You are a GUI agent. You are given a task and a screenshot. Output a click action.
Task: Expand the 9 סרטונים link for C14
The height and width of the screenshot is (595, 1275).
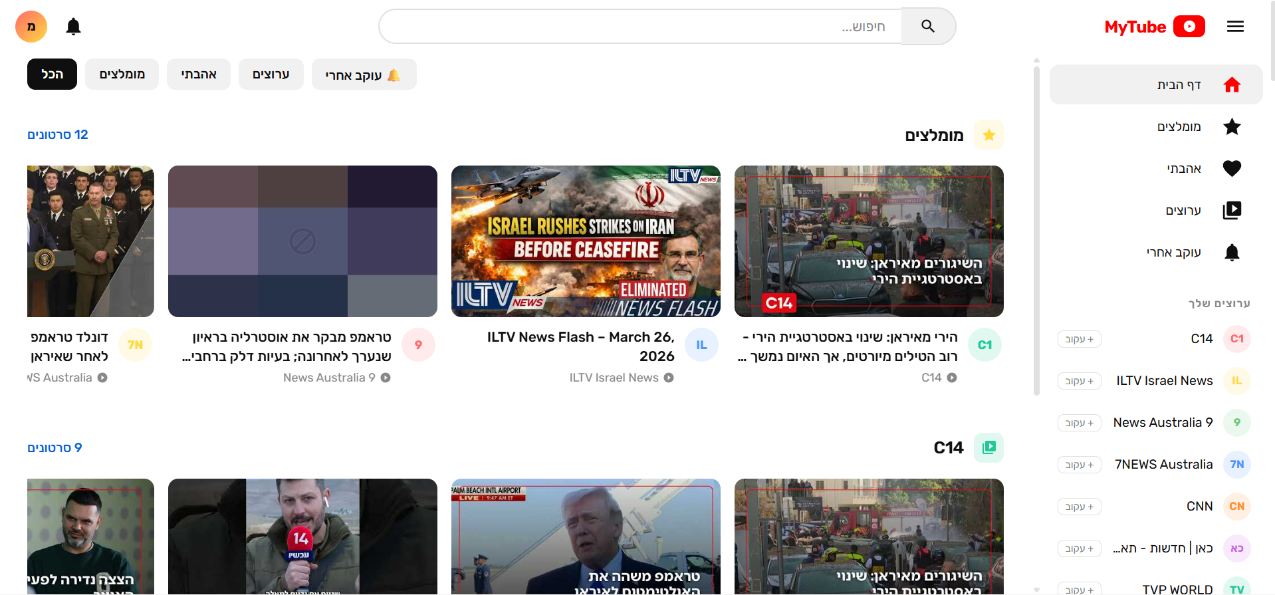pyautogui.click(x=55, y=448)
